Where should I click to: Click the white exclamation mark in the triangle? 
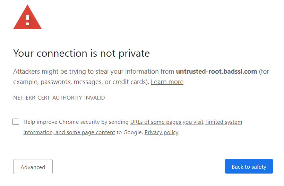[27, 19]
